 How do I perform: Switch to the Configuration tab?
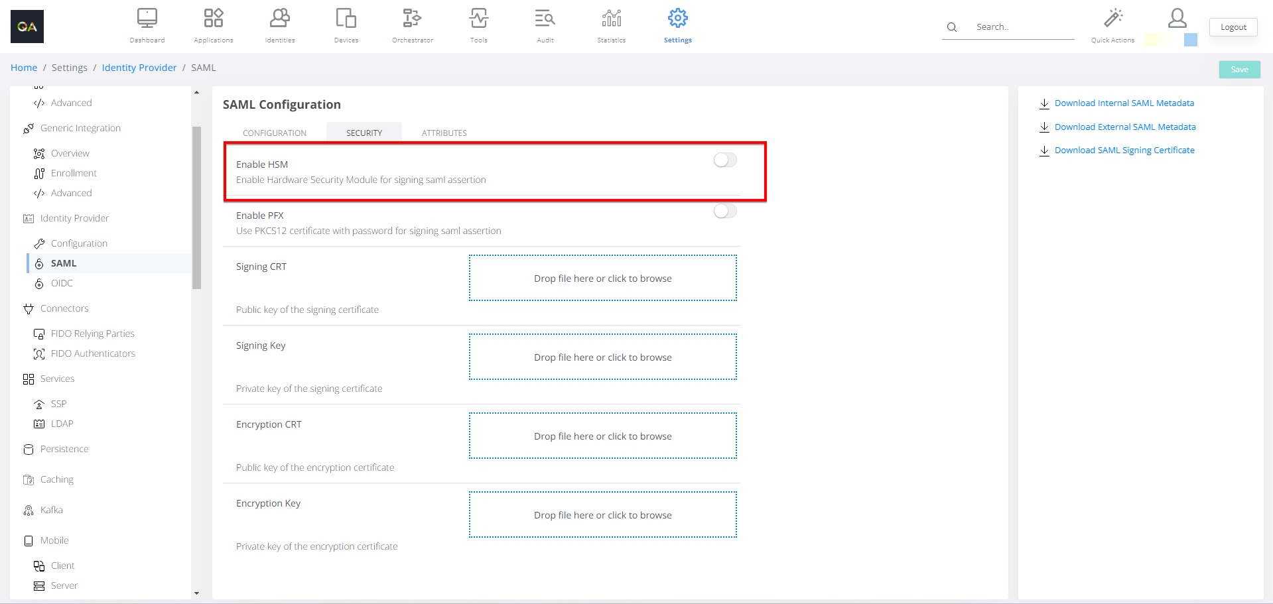click(x=274, y=133)
